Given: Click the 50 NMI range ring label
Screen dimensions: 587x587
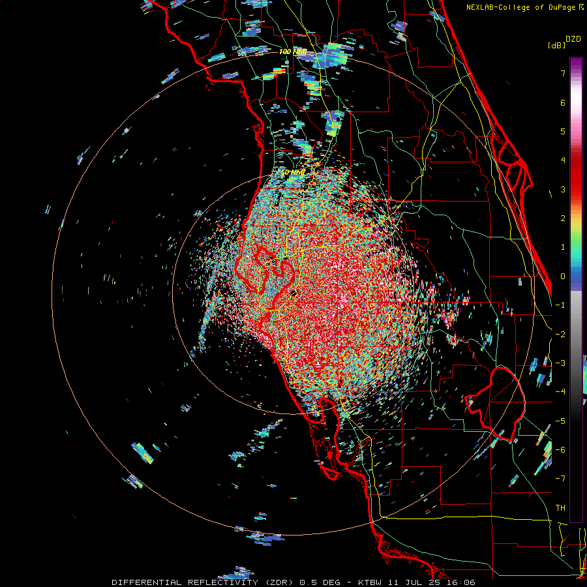Looking at the screenshot, I should pyautogui.click(x=293, y=172).
